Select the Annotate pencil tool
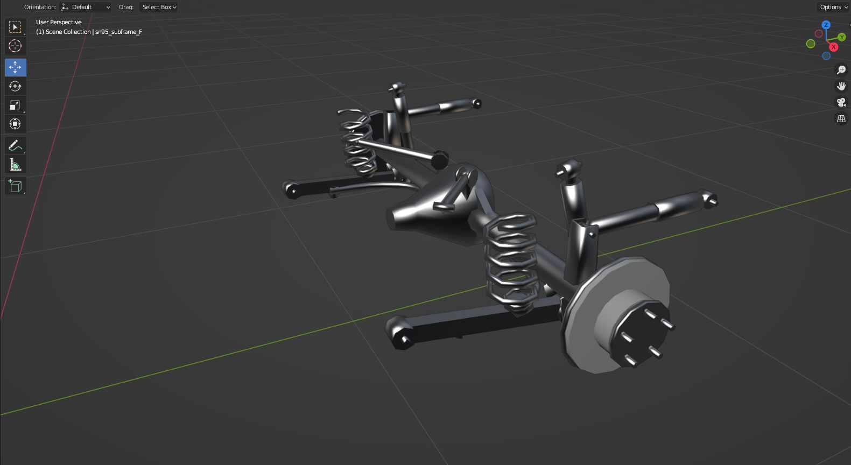Image resolution: width=851 pixels, height=465 pixels. pyautogui.click(x=15, y=145)
